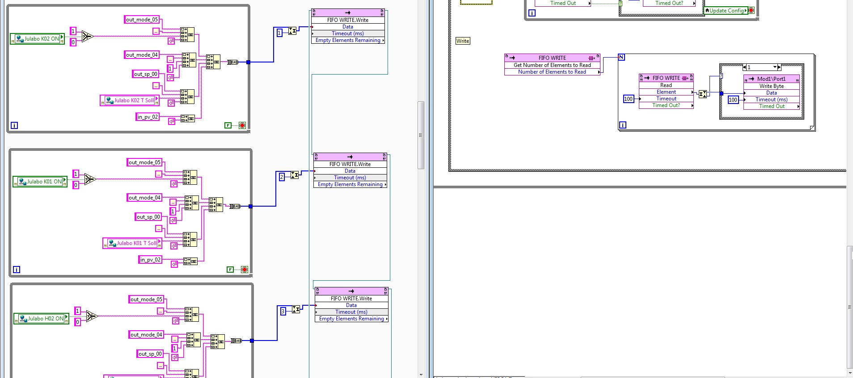This screenshot has height=378, width=853.
Task: Select the Select node beside Julabo K01 ON
Action: [x=90, y=179]
